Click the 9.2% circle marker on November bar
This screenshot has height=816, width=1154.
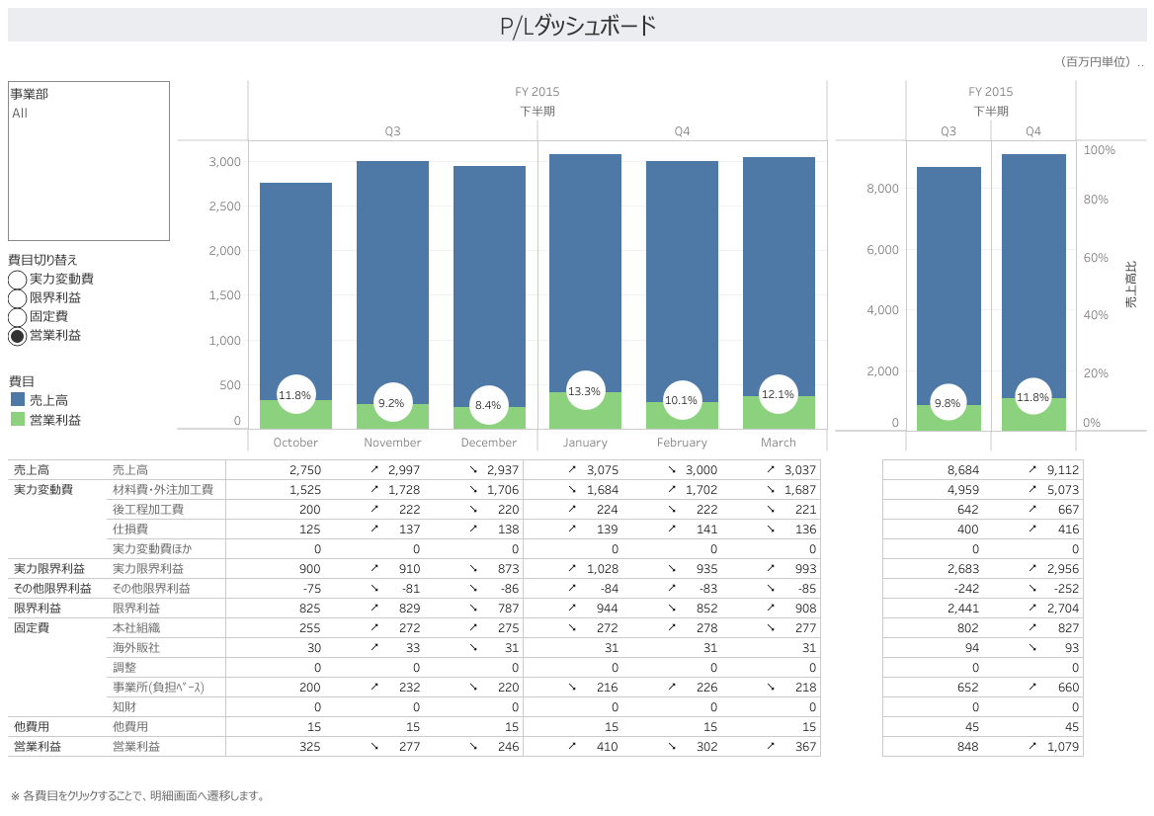(x=392, y=403)
